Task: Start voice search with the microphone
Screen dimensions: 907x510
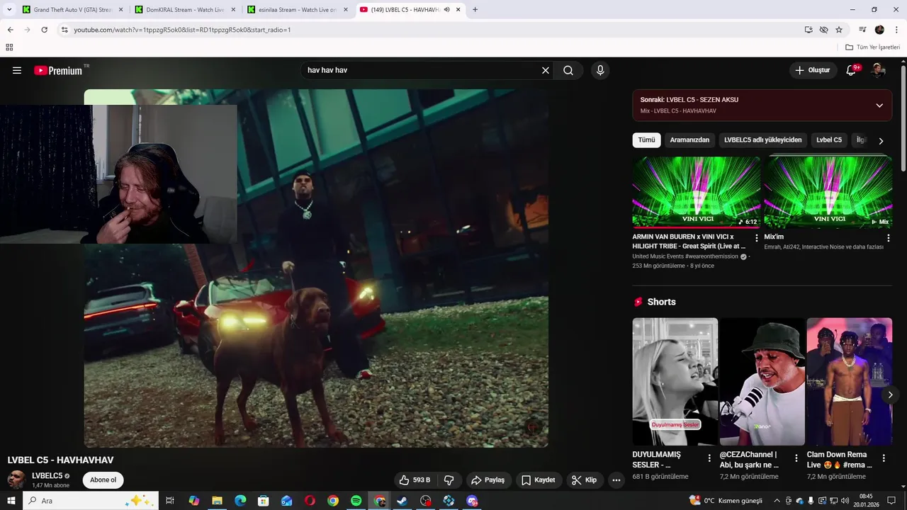Action: coord(600,70)
